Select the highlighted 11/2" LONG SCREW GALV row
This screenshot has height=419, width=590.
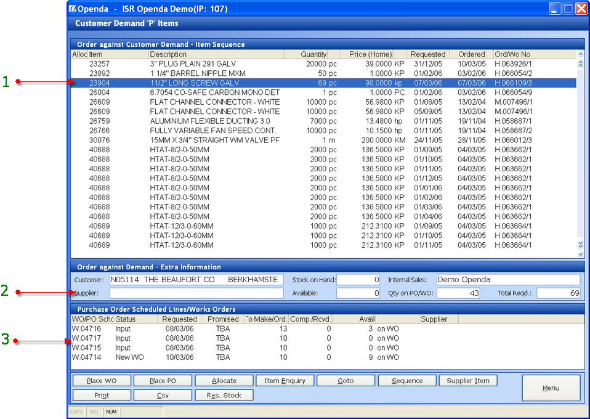(323, 83)
